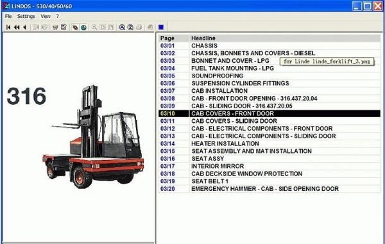The width and height of the screenshot is (385, 244).
Task: Open page 03/01 CHASSIS
Action: click(269, 46)
